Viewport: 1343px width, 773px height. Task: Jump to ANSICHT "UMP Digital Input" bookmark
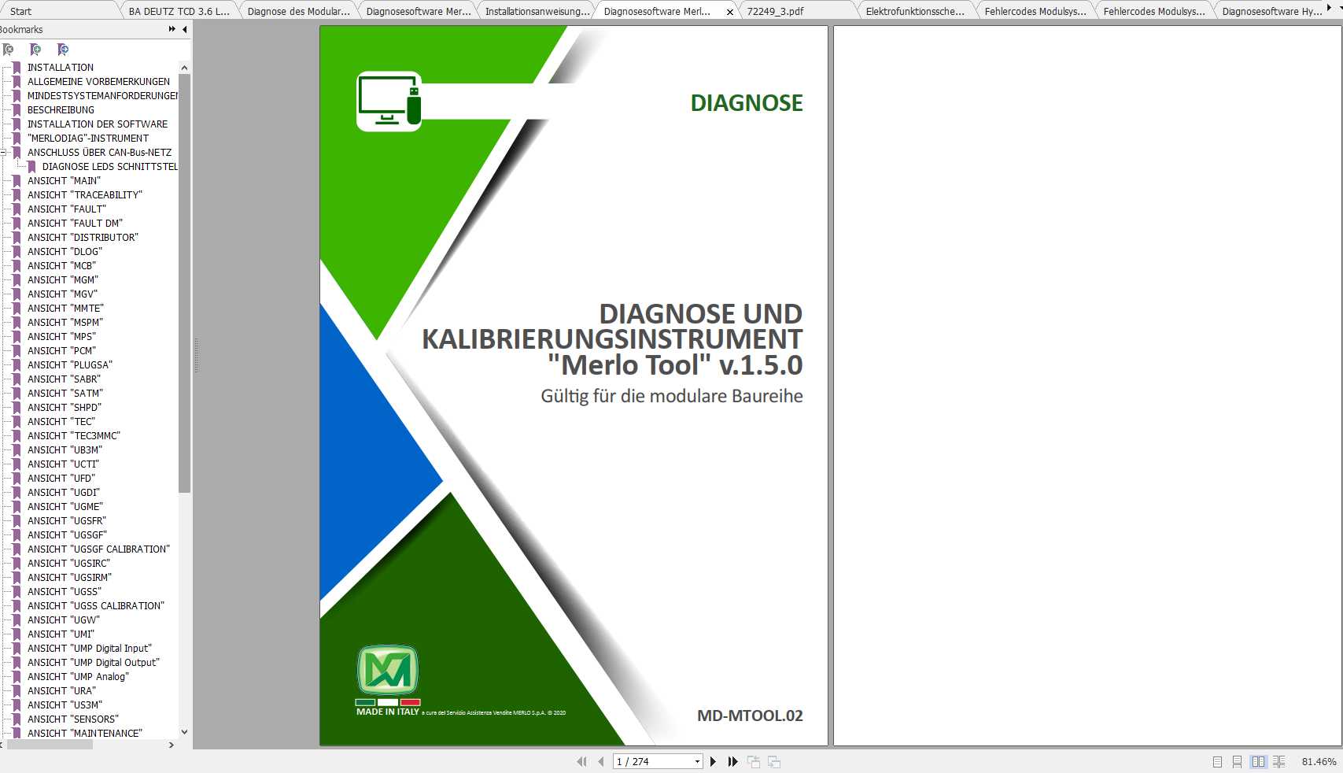(x=90, y=648)
